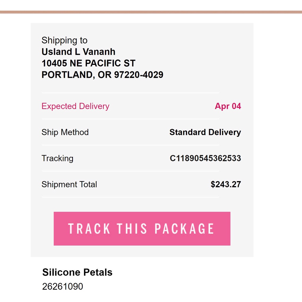
Task: Select the PORTLAND, OR 97220-4029 line
Action: point(102,75)
